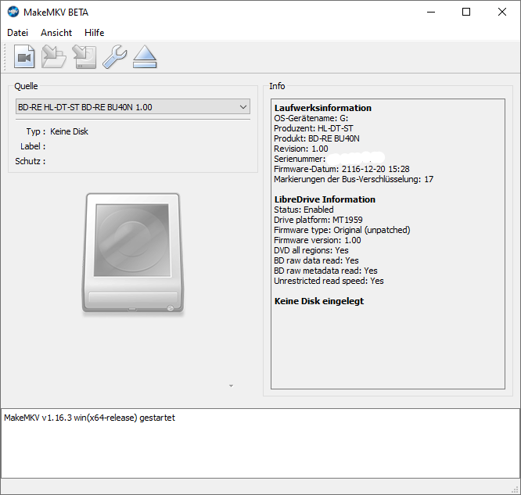Click 'Revision: 1.00' line
Image resolution: width=521 pixels, height=495 pixels.
pyautogui.click(x=300, y=149)
